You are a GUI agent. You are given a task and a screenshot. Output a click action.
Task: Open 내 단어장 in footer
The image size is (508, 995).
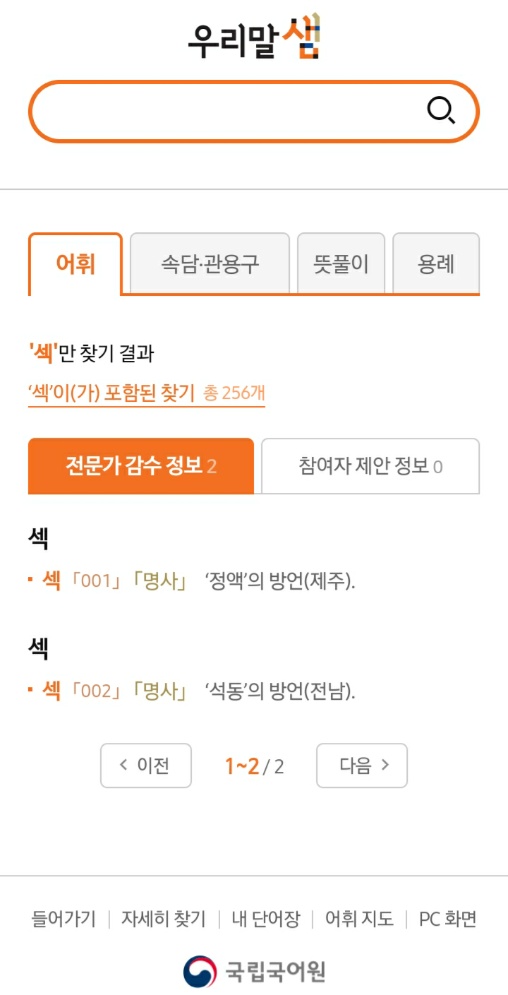(x=266, y=919)
